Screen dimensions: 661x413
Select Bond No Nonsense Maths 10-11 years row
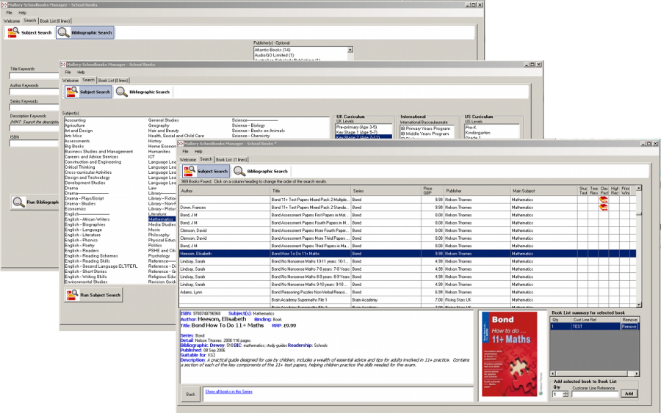(x=407, y=261)
